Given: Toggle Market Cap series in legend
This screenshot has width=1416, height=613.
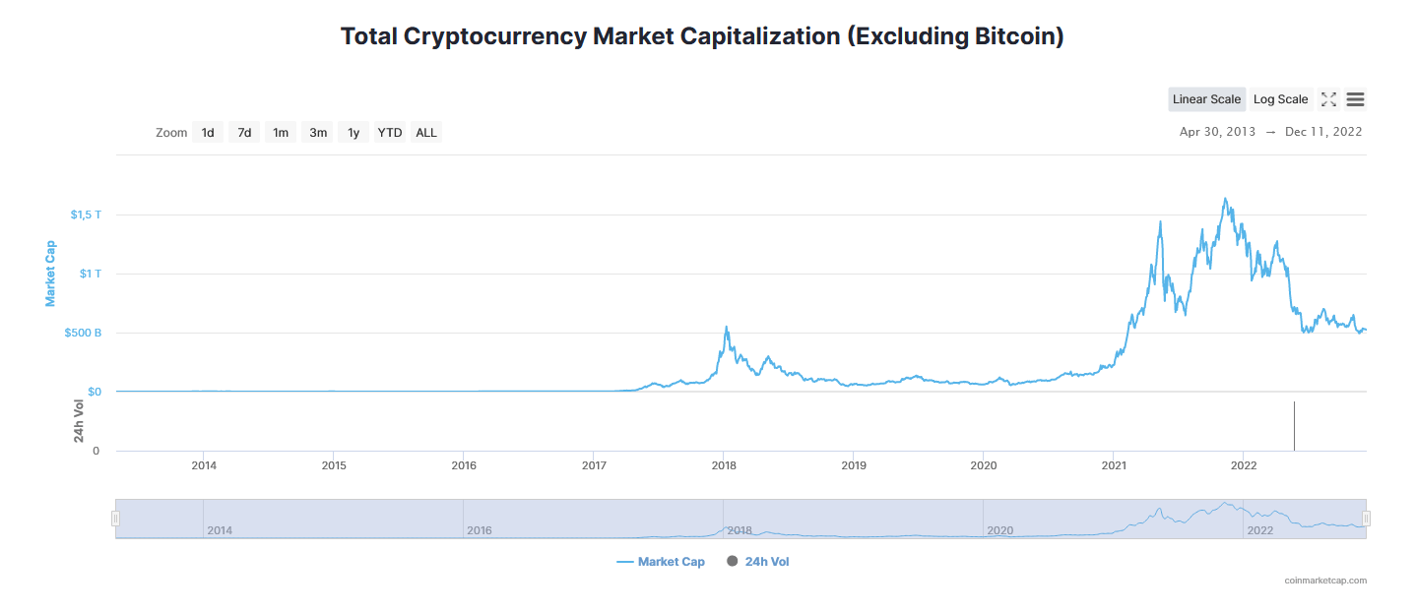Looking at the screenshot, I should click(661, 562).
